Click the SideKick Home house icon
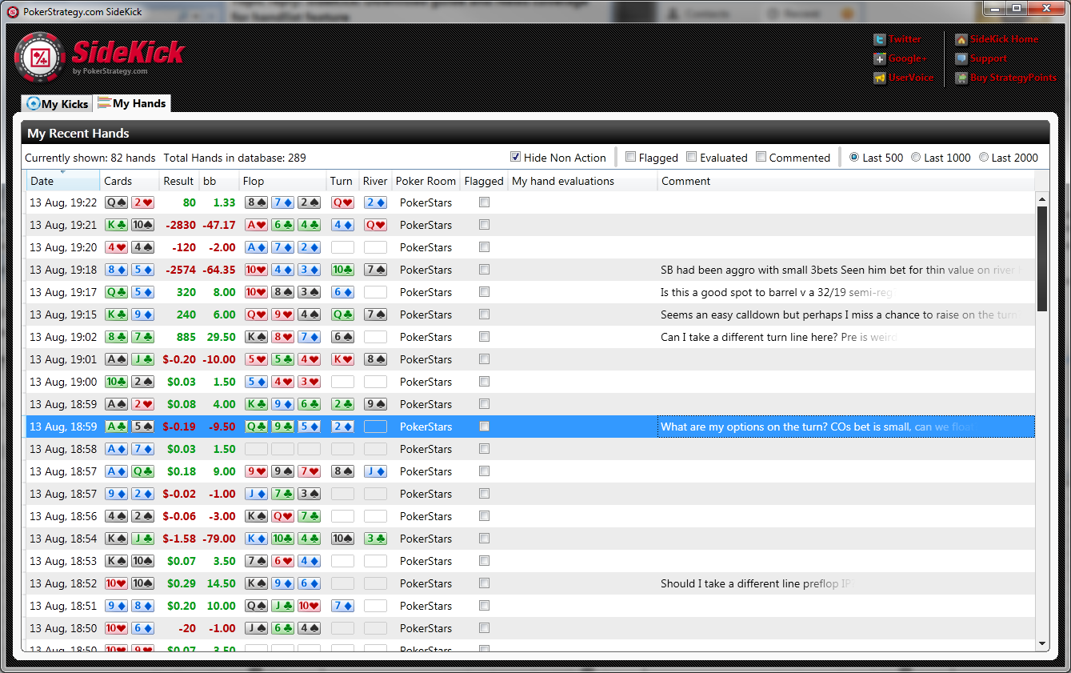The width and height of the screenshot is (1071, 673). (x=961, y=39)
